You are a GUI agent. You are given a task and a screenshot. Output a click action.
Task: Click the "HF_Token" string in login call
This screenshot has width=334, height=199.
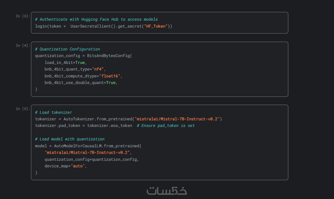point(155,26)
